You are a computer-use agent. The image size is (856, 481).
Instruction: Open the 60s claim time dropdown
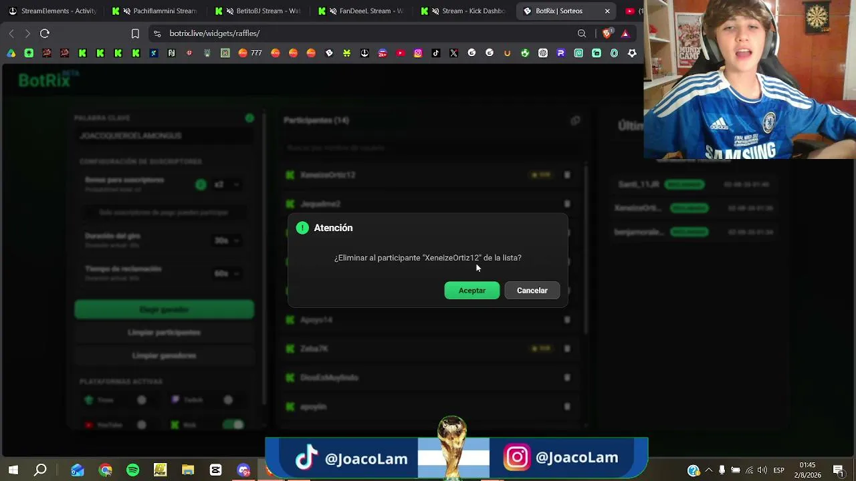click(x=226, y=273)
